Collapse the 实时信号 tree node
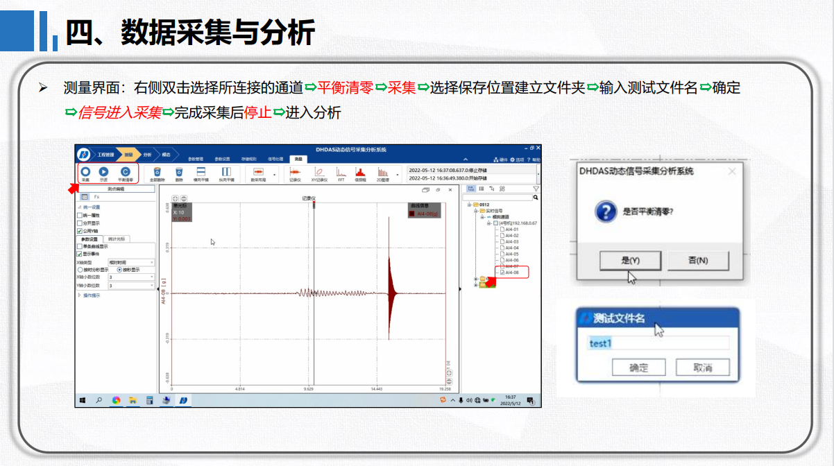 tap(475, 211)
